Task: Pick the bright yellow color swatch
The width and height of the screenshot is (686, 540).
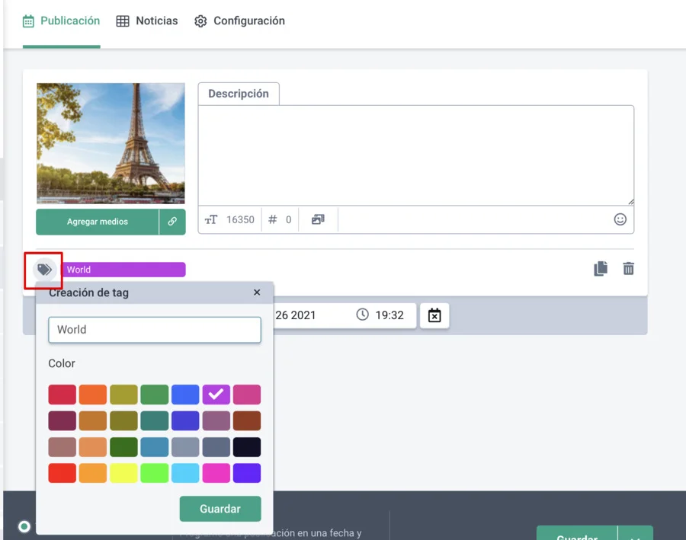Action: point(123,473)
